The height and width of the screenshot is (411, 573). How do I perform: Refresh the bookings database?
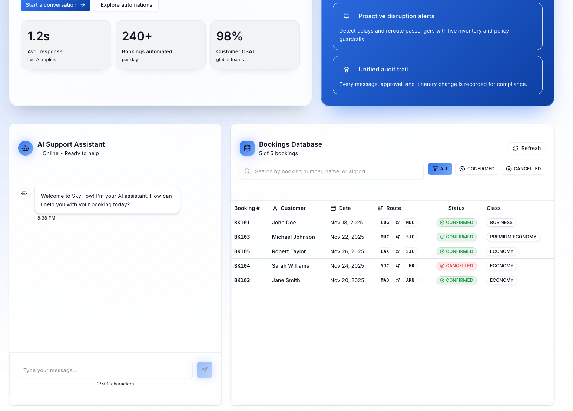[527, 148]
